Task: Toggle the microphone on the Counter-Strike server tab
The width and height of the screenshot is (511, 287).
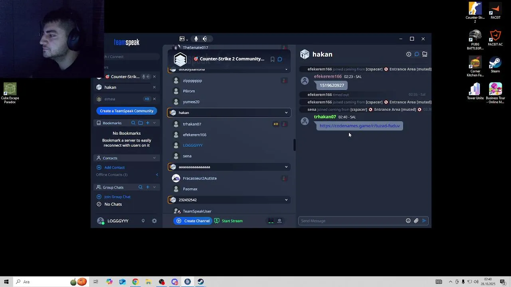Action: pyautogui.click(x=143, y=77)
